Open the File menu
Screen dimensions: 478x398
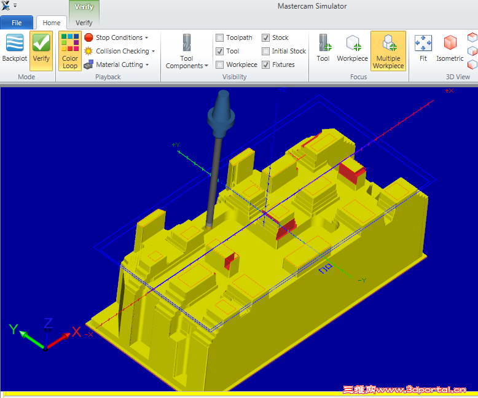[17, 23]
